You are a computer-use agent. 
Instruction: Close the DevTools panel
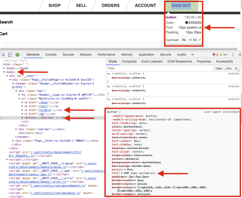pyautogui.click(x=240, y=55)
